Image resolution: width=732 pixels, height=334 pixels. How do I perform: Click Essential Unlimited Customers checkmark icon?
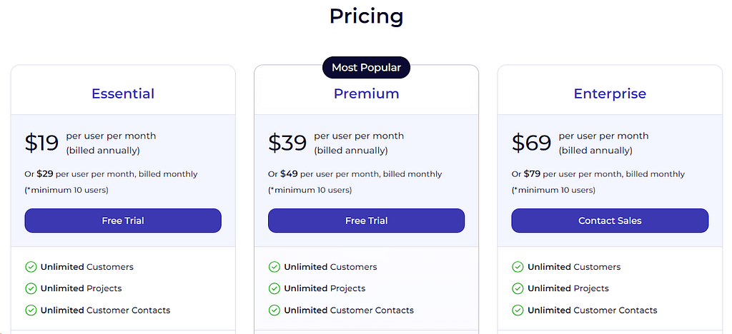(31, 267)
